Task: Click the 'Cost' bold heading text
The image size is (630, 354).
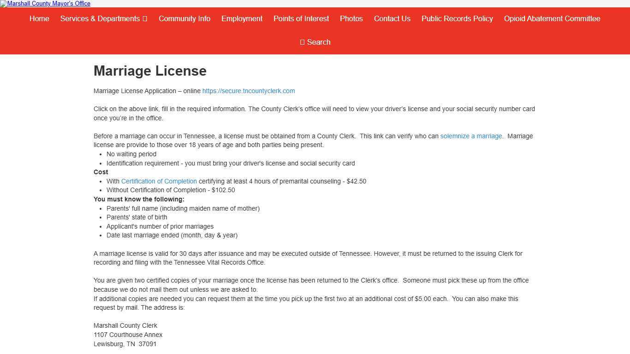Action: pyautogui.click(x=101, y=172)
